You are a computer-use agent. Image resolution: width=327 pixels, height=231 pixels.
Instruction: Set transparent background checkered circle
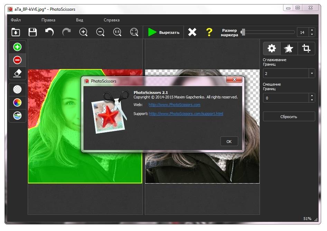pos(17,89)
